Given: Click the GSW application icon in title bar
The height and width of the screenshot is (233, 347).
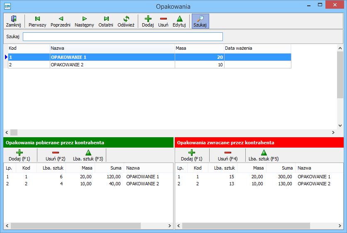Looking at the screenshot, I should (7, 6).
